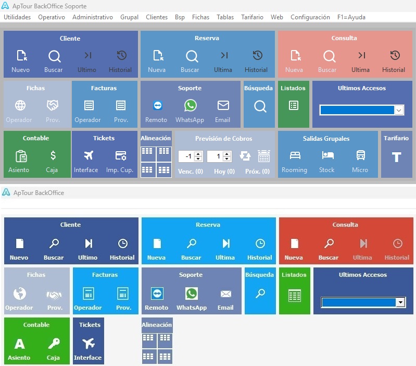Open Historial in top window Consulta tile
The image size is (416, 366).
(x=394, y=62)
